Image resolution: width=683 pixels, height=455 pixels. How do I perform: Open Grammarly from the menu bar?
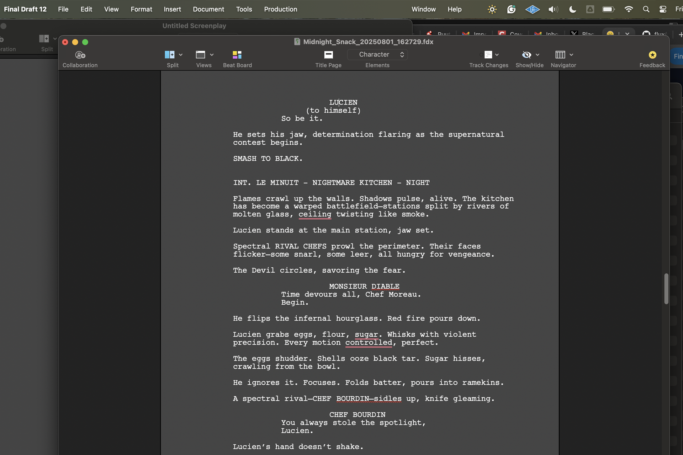(x=511, y=9)
